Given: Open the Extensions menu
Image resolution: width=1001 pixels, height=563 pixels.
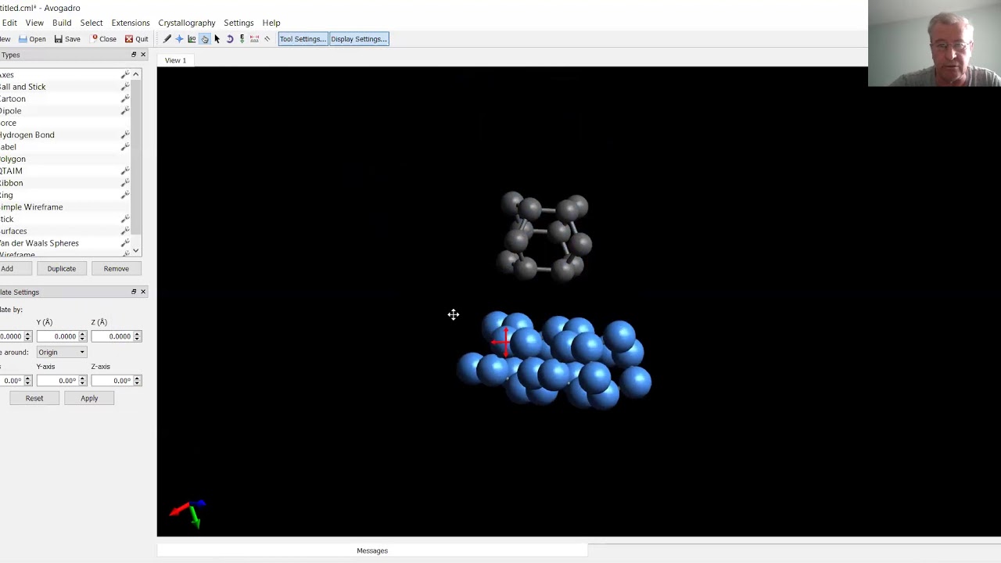Looking at the screenshot, I should pos(131,23).
